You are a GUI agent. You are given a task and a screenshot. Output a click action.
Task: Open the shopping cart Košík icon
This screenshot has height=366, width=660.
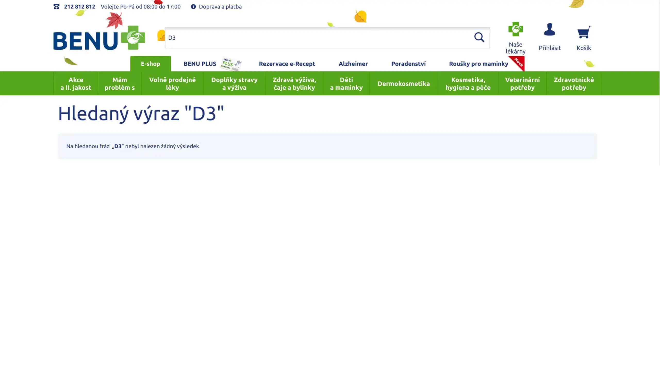pos(584,32)
